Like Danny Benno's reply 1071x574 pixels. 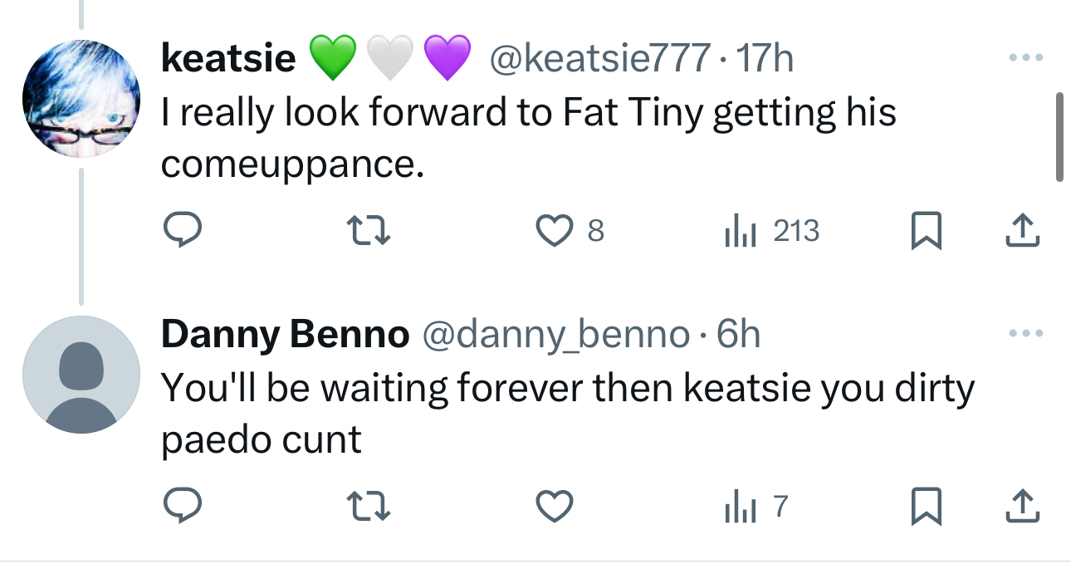coord(555,506)
